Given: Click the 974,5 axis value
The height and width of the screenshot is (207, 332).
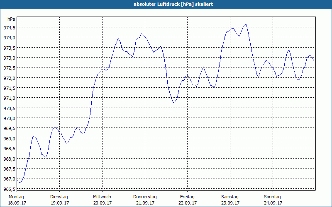Looking at the screenshot, I should click(x=10, y=27).
